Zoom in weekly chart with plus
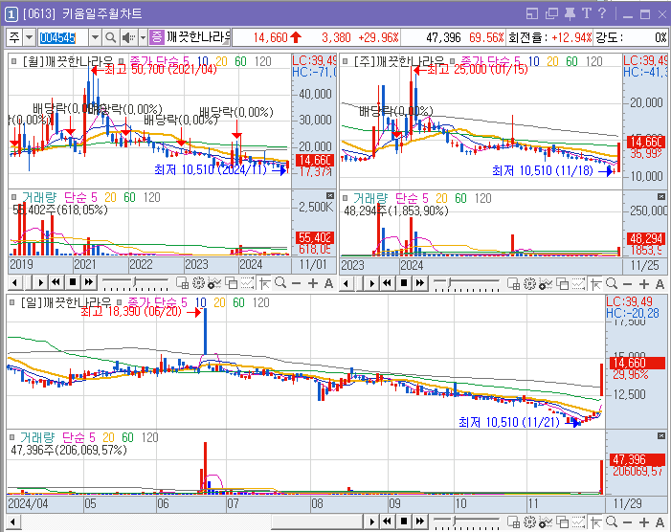 (x=644, y=283)
